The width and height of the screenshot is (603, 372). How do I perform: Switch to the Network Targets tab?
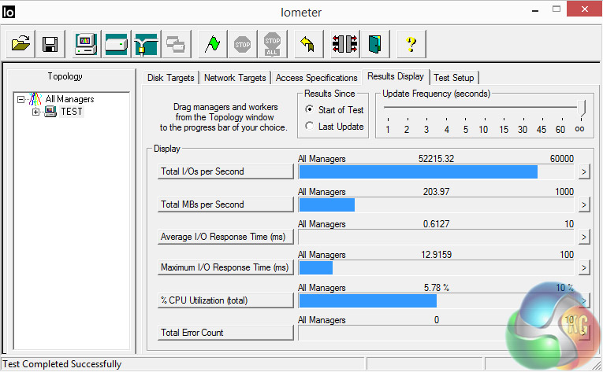point(235,78)
